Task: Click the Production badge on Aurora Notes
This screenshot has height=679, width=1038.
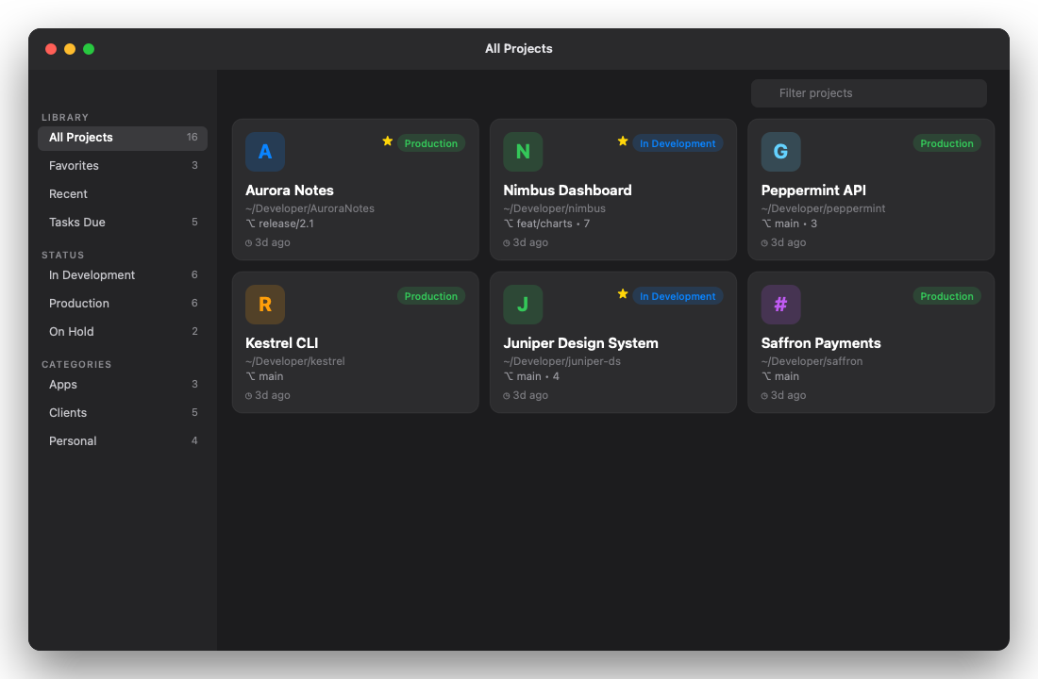Action: [x=431, y=143]
